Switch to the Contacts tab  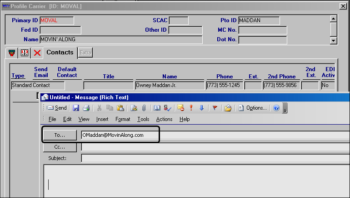click(x=60, y=52)
